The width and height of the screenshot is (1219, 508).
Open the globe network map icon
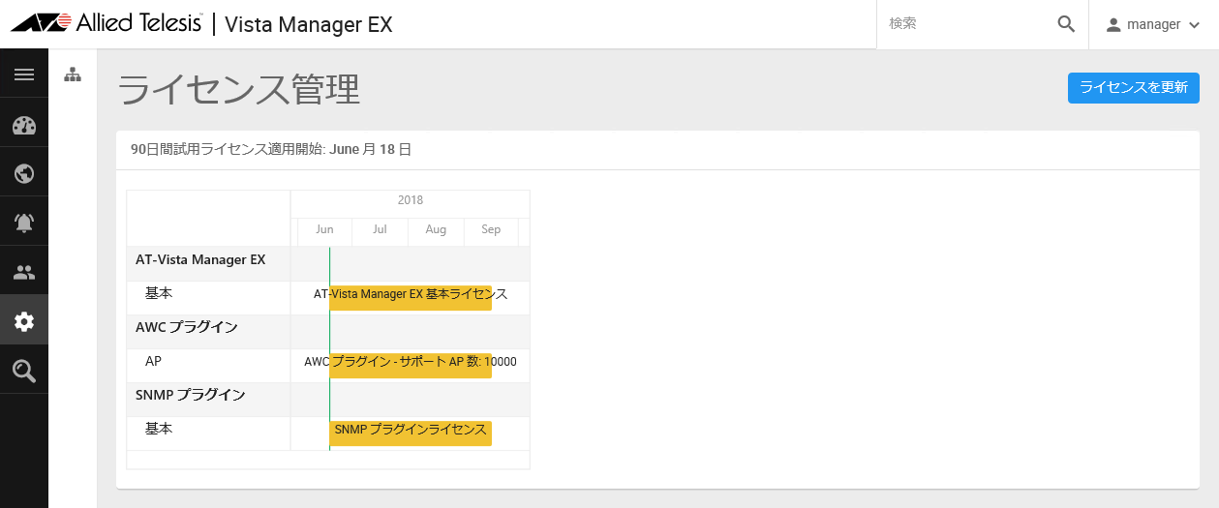[x=24, y=174]
